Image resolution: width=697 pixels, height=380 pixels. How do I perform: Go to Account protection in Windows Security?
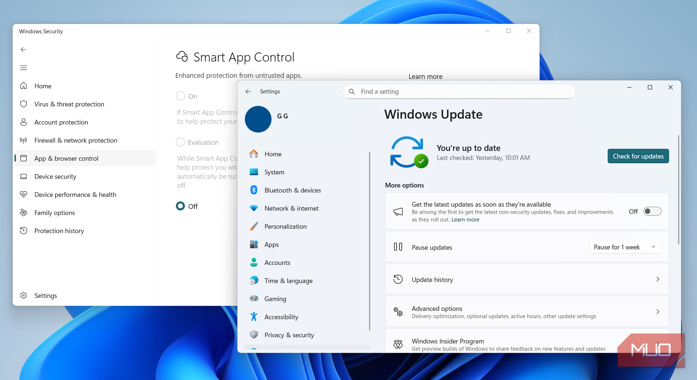tap(61, 122)
